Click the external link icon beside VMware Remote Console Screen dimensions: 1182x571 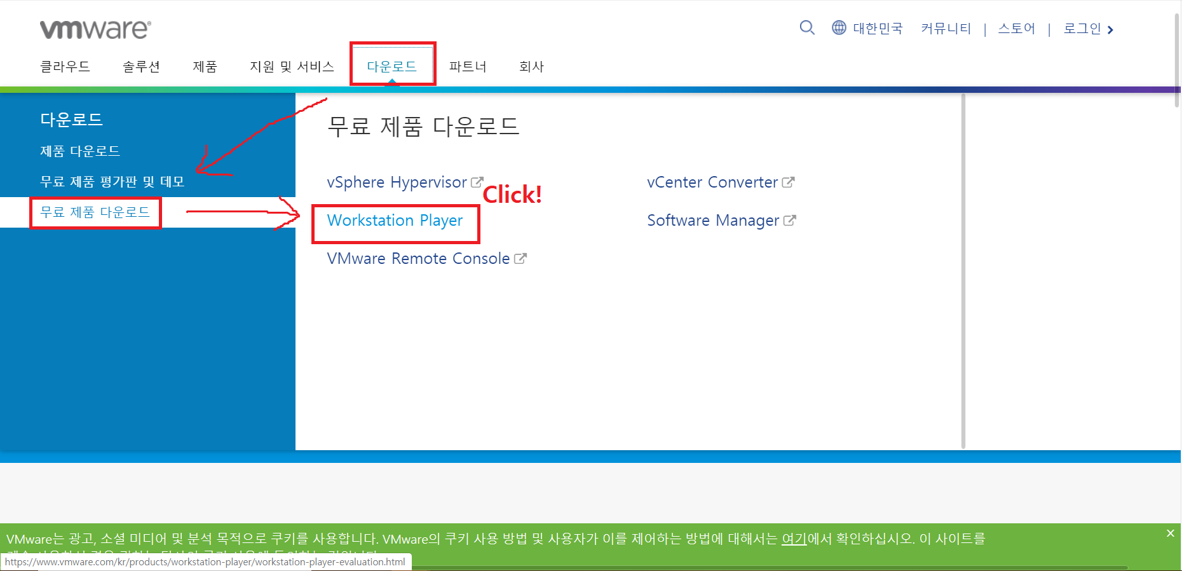pyautogui.click(x=520, y=259)
